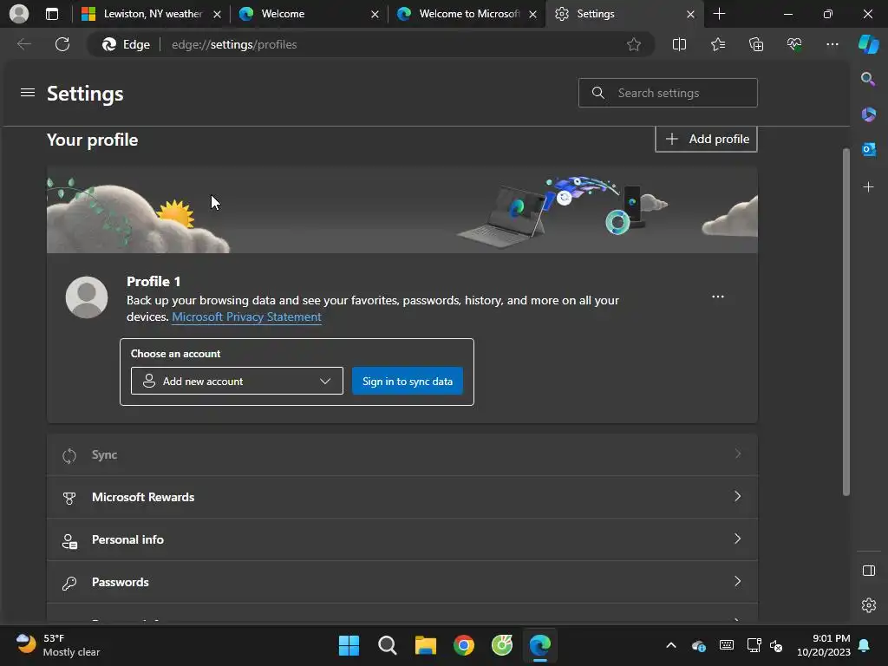Image resolution: width=888 pixels, height=666 pixels.
Task: Click the Add profile button
Action: pyautogui.click(x=706, y=139)
